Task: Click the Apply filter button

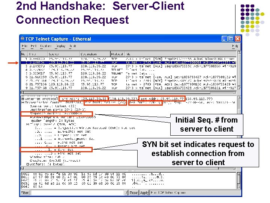Action: pyautogui.click(x=144, y=192)
